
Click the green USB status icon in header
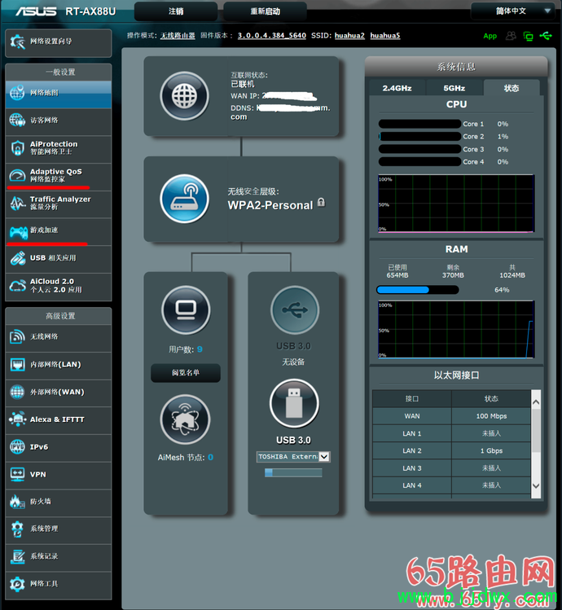(546, 36)
